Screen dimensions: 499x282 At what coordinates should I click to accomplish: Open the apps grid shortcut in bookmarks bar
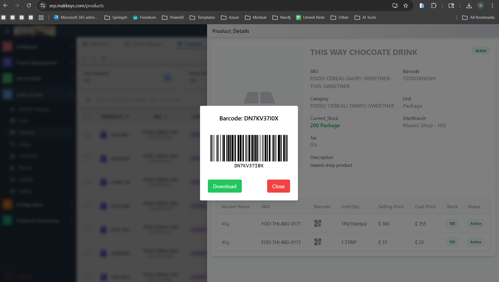[x=41, y=17]
